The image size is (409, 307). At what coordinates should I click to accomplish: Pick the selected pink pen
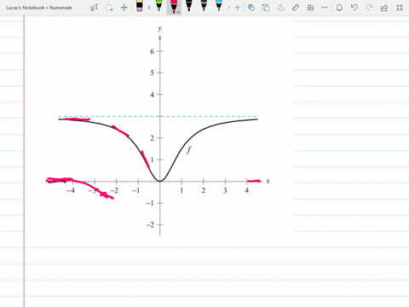tap(174, 6)
